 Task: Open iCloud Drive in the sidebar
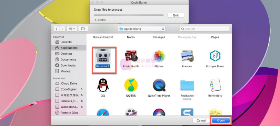click(69, 83)
